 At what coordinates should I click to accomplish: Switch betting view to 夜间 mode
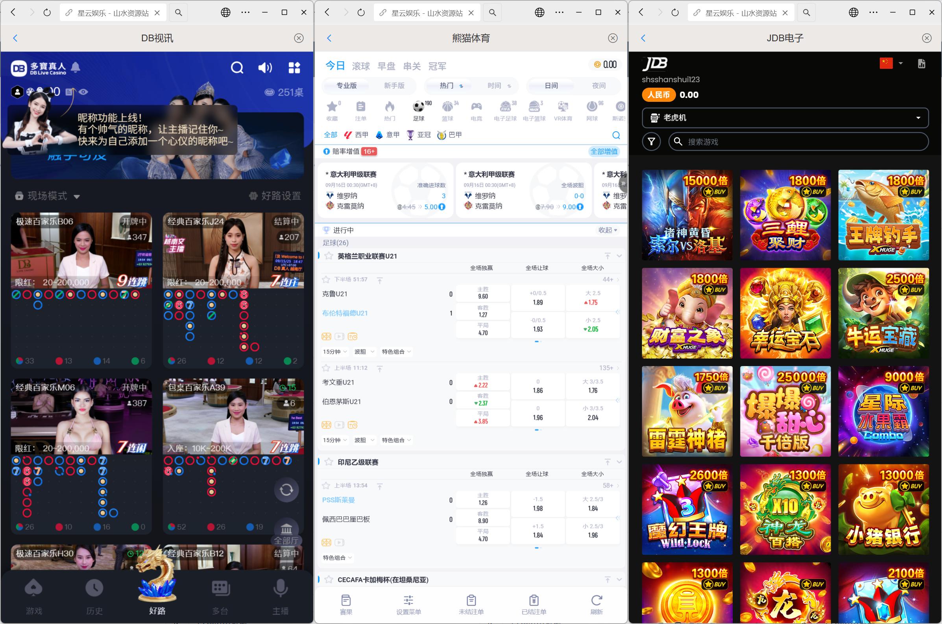pos(599,86)
